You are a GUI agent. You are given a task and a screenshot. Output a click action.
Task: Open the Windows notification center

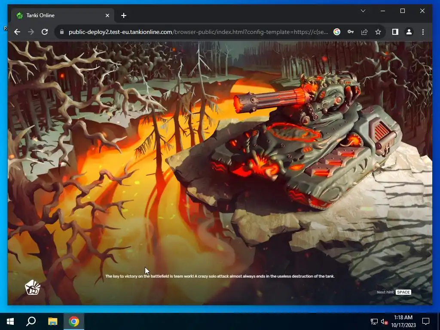pos(426,321)
